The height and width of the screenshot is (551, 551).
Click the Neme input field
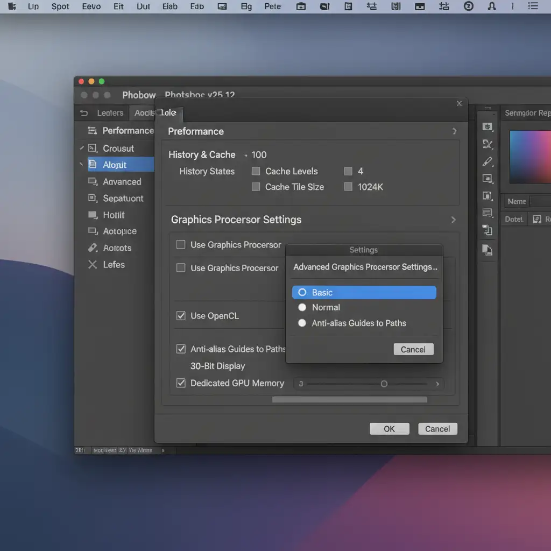[x=540, y=201]
